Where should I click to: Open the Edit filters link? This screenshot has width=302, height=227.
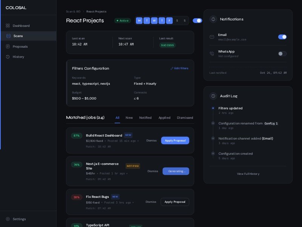coord(179,68)
